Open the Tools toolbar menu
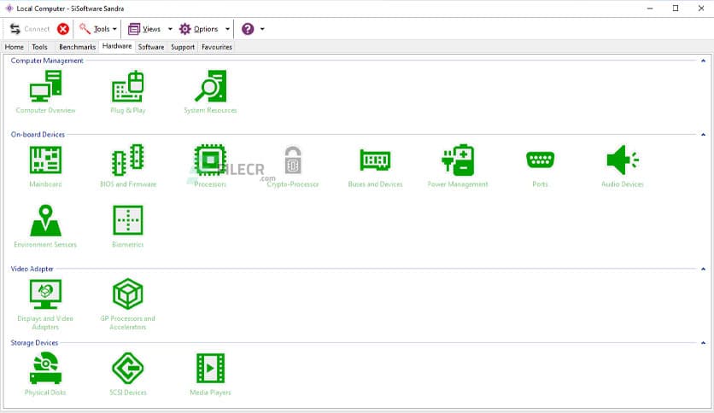The width and height of the screenshot is (714, 413). coord(98,29)
